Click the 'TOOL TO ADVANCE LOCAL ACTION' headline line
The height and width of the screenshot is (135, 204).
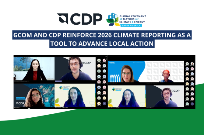pos(102,43)
